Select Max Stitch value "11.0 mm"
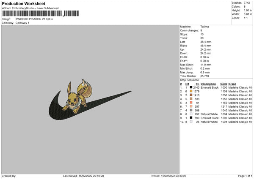 point(206,65)
